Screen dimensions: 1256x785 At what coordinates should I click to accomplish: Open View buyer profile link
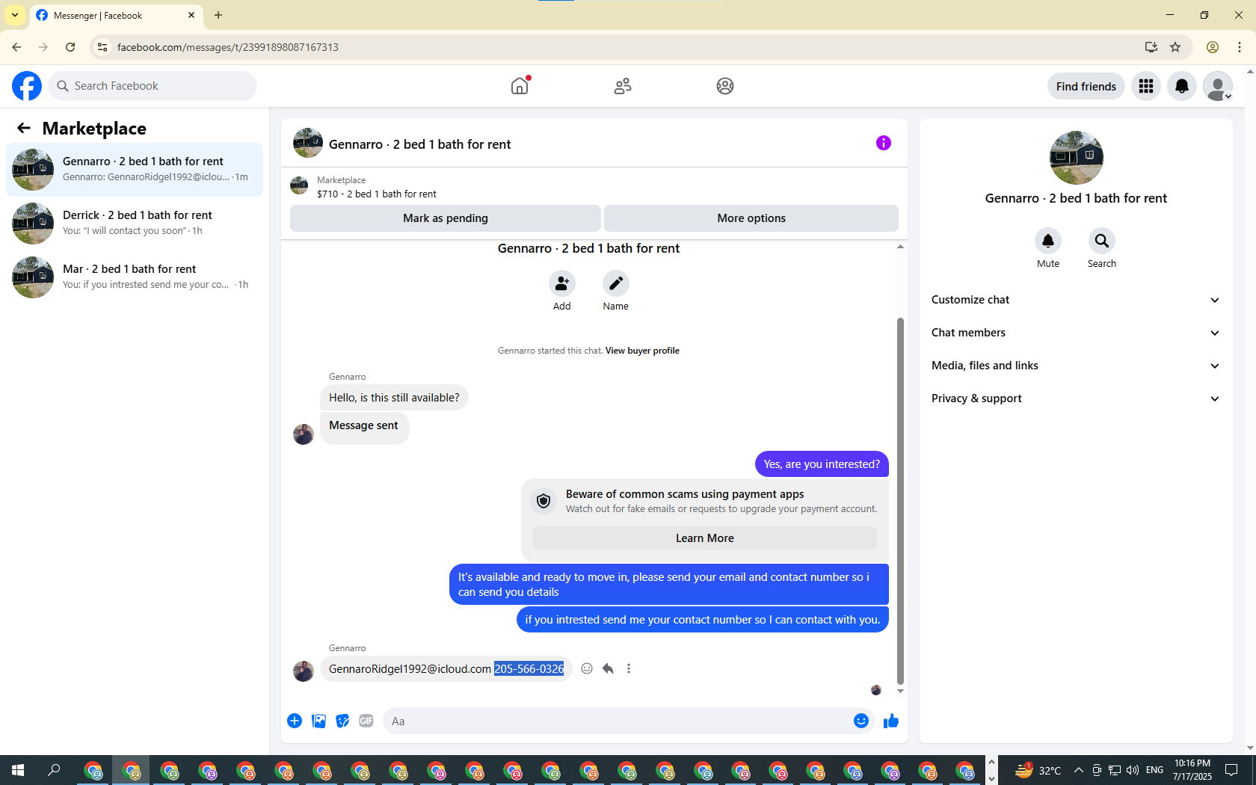(642, 351)
